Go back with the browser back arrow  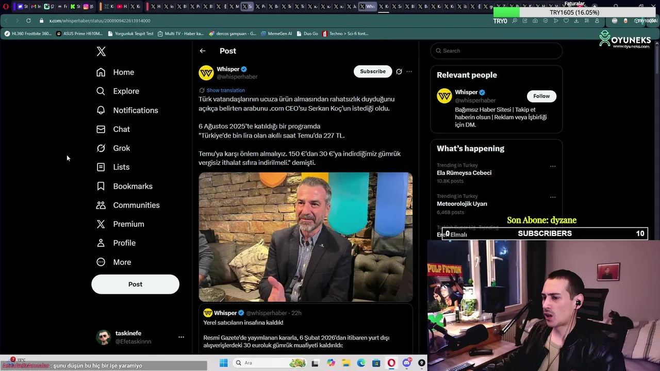click(x=6, y=21)
